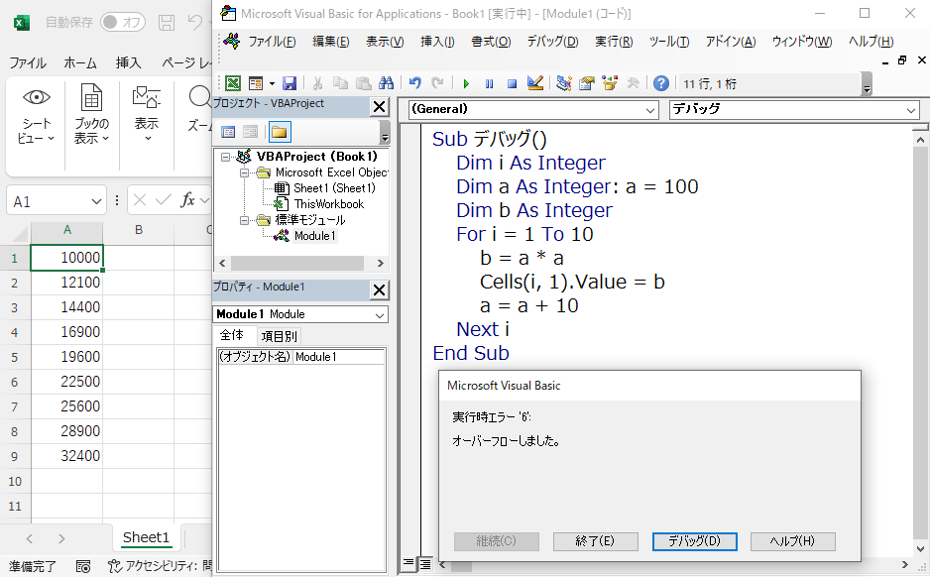Select Sheet1 (Sheet1) in project tree
Screen dimensions: 930x577
(334, 188)
